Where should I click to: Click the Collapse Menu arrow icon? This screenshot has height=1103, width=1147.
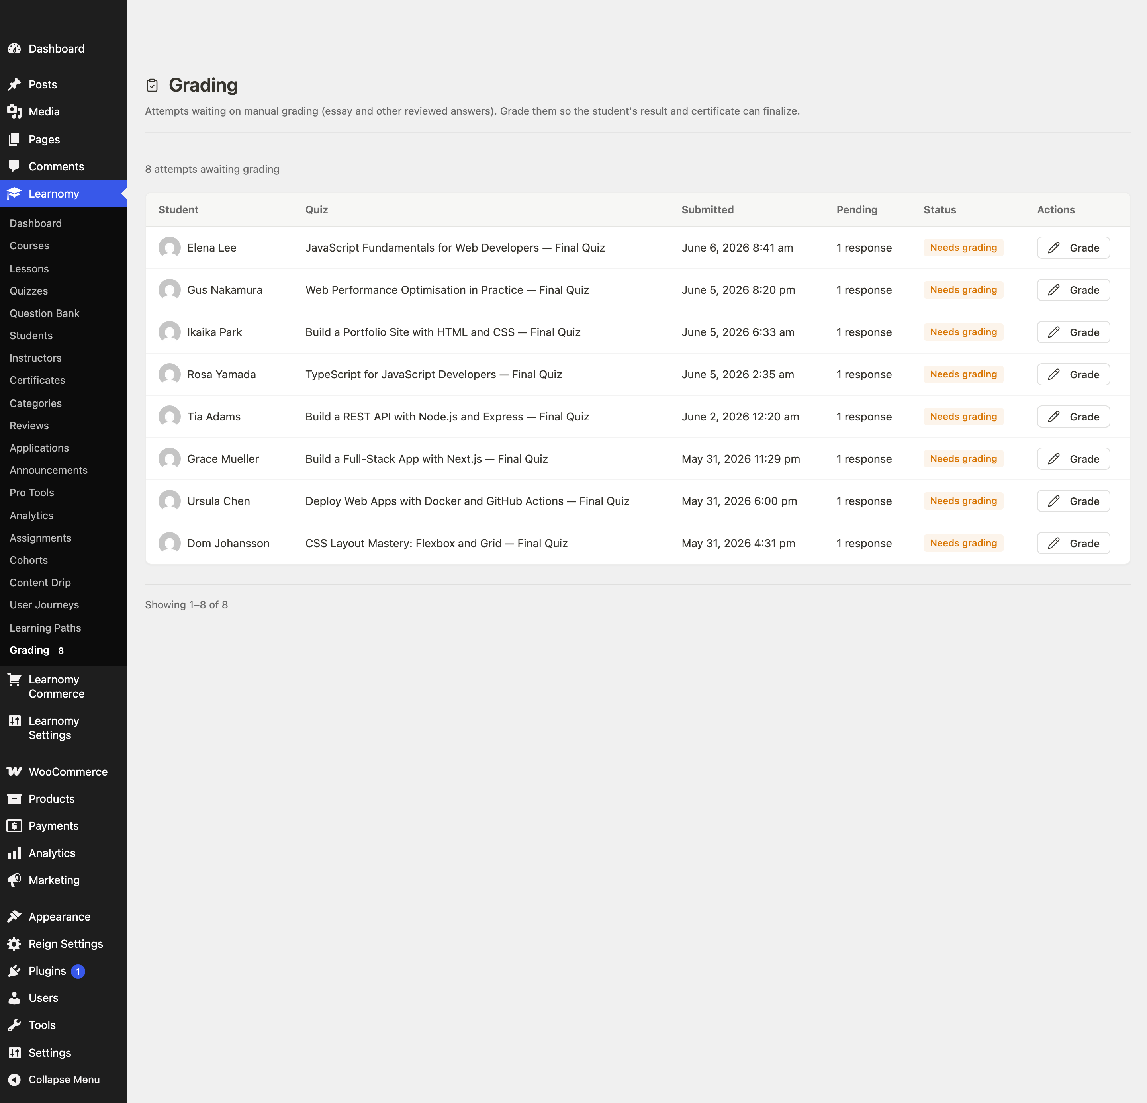click(15, 1080)
